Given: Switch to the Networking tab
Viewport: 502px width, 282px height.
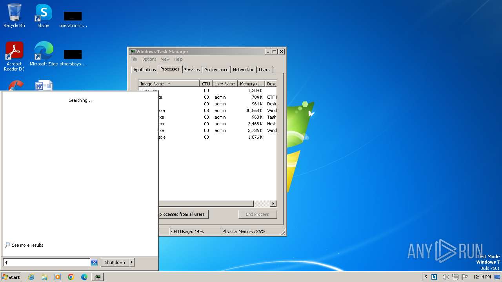Looking at the screenshot, I should pos(244,70).
